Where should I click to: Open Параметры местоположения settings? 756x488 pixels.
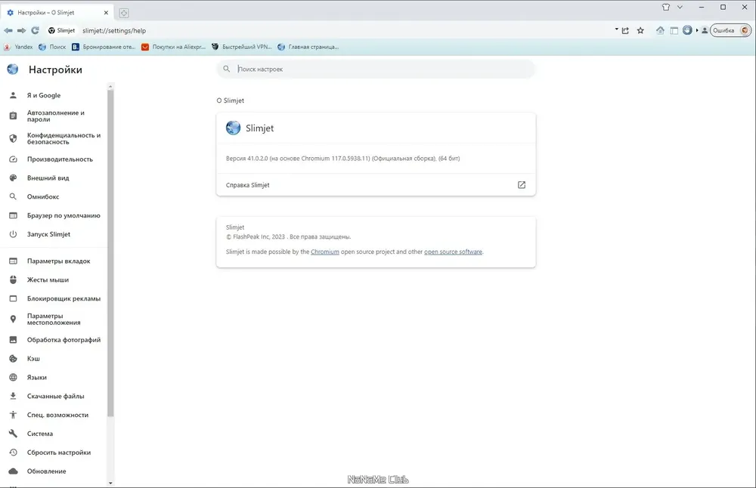point(54,319)
